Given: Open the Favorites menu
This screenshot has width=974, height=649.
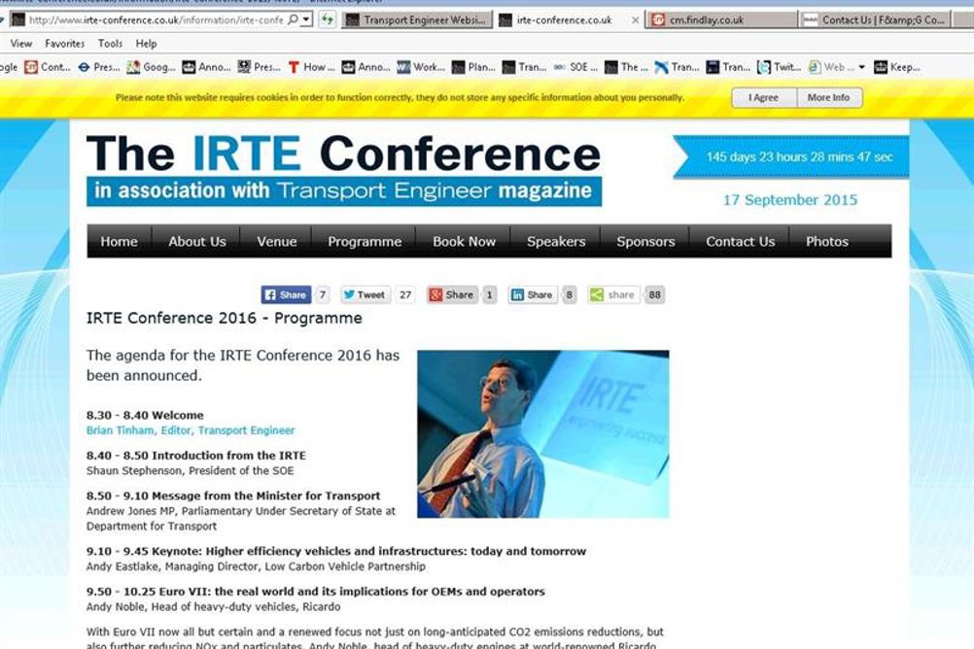Looking at the screenshot, I should point(64,44).
